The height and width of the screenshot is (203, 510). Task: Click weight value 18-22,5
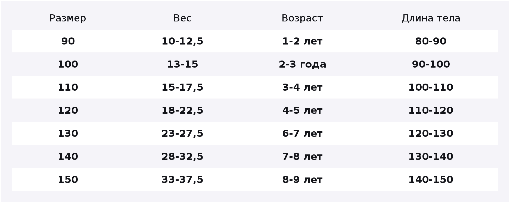tap(182, 110)
